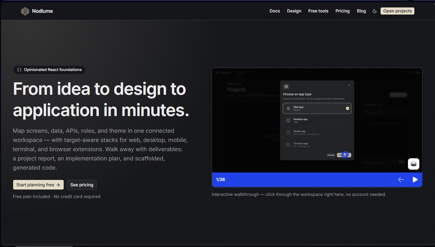Click the globe icon beside Web app
435x247 pixels.
pyautogui.click(x=288, y=108)
